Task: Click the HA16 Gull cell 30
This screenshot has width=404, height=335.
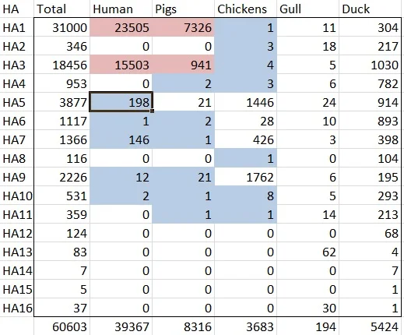Action: [307, 308]
